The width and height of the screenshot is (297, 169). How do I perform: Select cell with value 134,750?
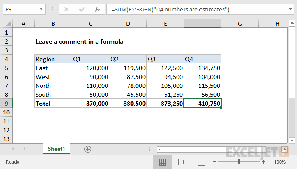[x=202, y=68]
